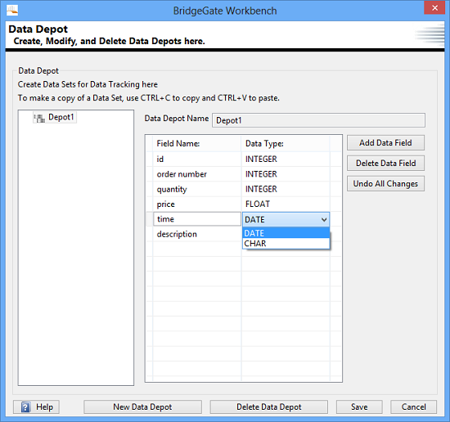Click INTEGER type in quantity row
Screen dimensions: 450x422
[286, 189]
